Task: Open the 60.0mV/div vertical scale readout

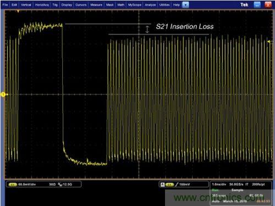Action: [27, 185]
